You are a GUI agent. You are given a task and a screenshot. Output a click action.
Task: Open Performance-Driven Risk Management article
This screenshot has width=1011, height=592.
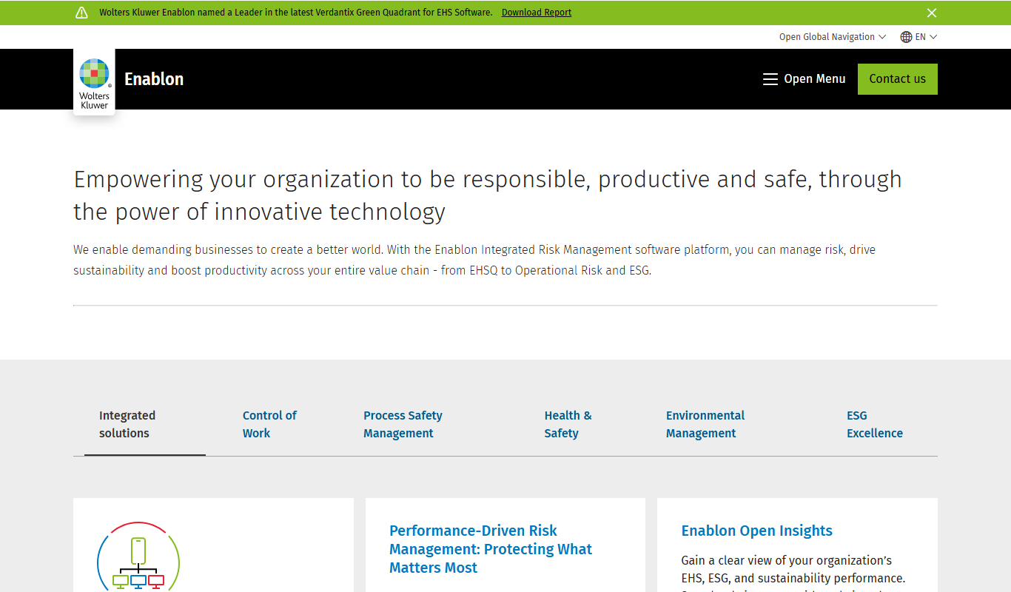point(491,549)
